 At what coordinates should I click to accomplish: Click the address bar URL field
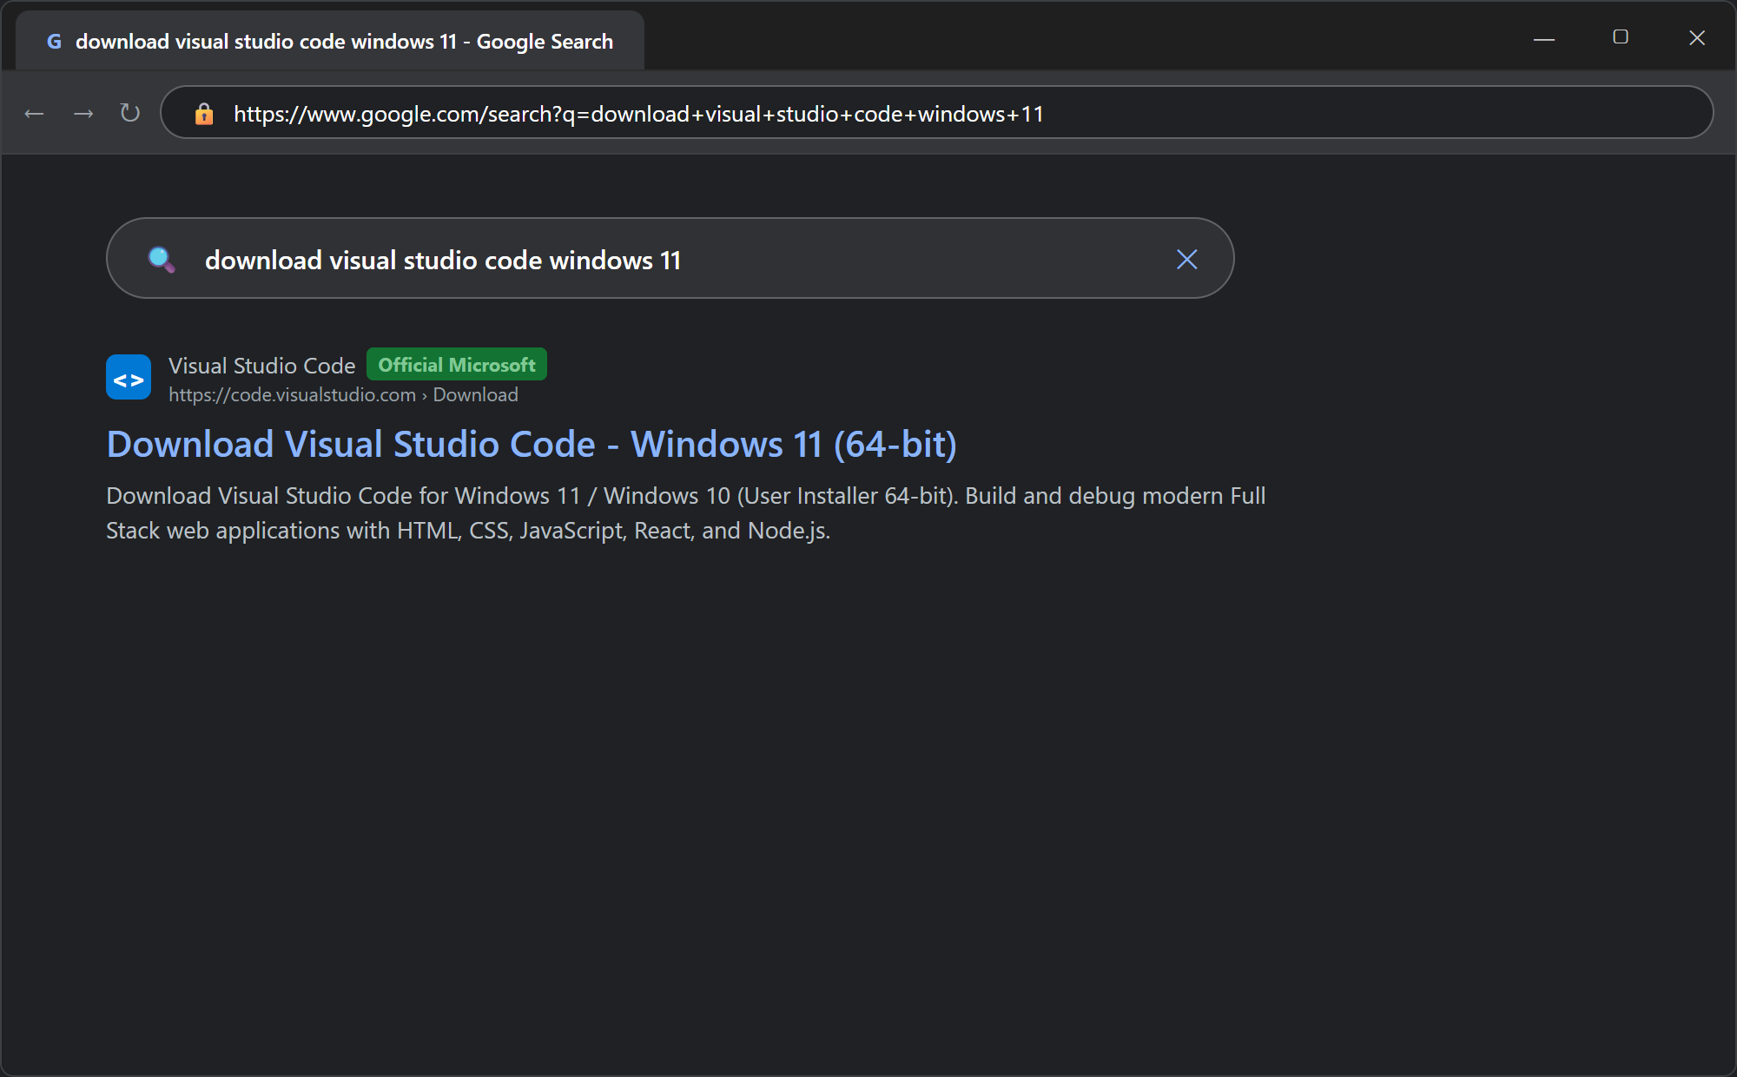click(936, 113)
